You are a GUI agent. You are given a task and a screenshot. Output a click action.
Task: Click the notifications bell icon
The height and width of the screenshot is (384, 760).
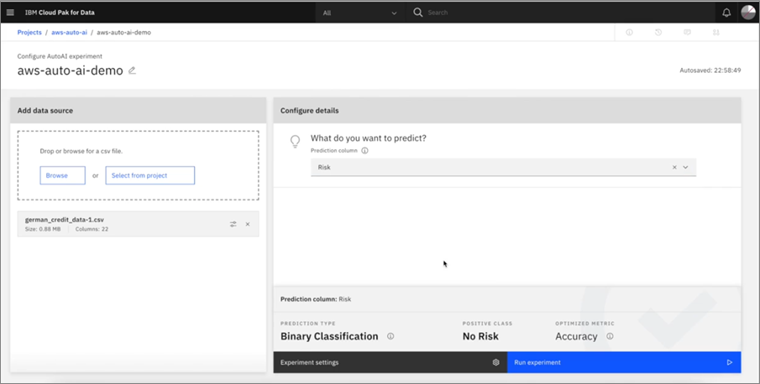coord(726,13)
